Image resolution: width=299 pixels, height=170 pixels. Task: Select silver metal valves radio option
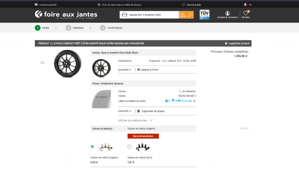coord(92,147)
